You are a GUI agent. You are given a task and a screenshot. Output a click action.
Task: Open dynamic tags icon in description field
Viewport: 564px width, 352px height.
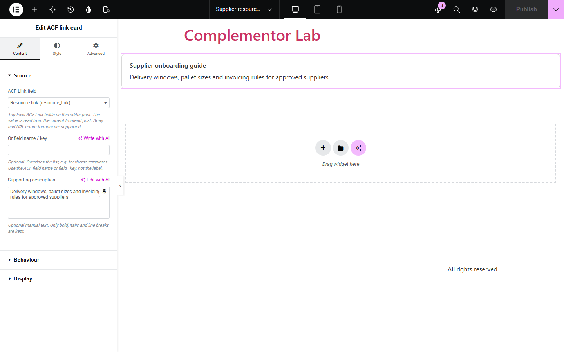coord(104,192)
